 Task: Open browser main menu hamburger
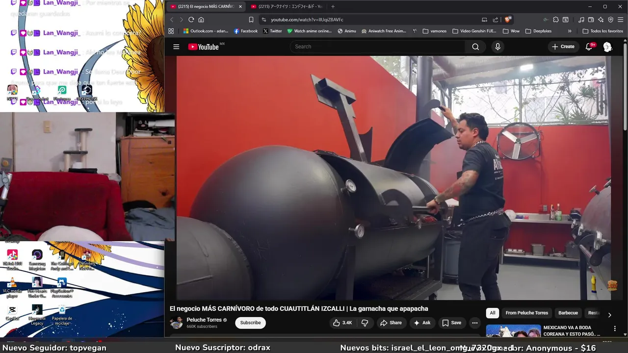click(621, 20)
